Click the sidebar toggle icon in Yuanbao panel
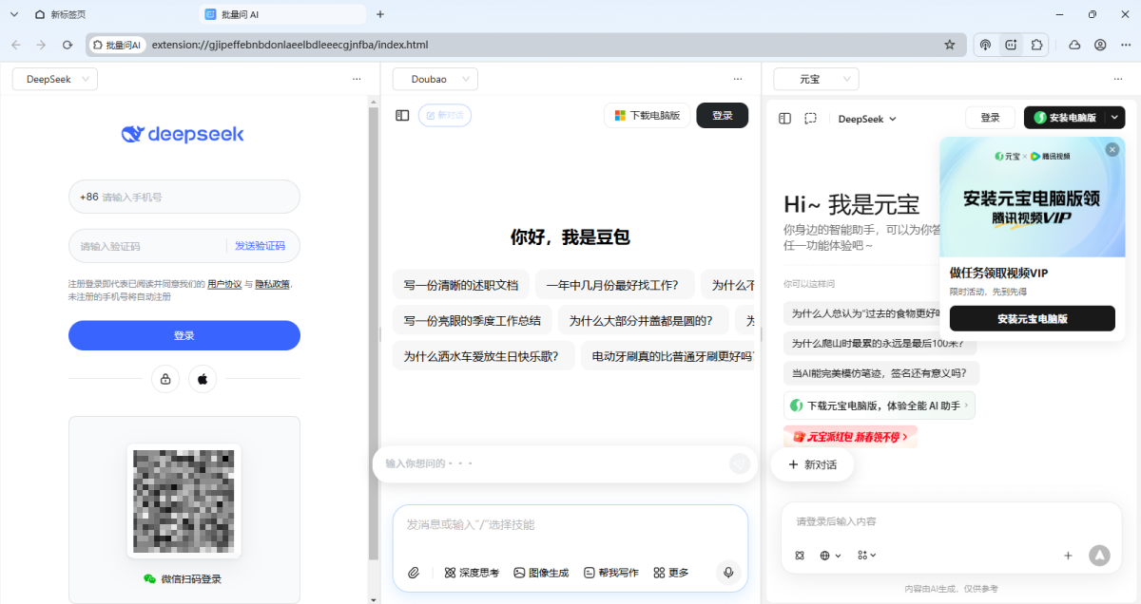The width and height of the screenshot is (1141, 604). 783,118
